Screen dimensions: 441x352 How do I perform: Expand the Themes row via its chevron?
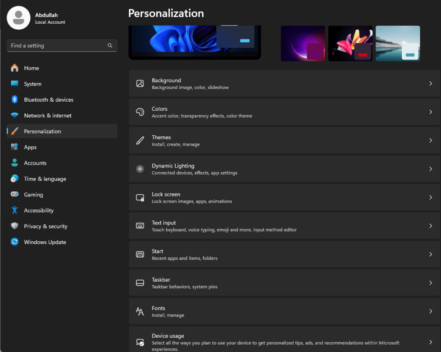point(430,140)
